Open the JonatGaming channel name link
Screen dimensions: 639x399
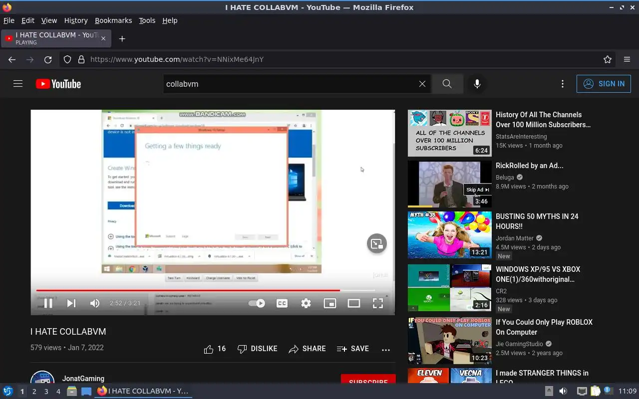83,379
